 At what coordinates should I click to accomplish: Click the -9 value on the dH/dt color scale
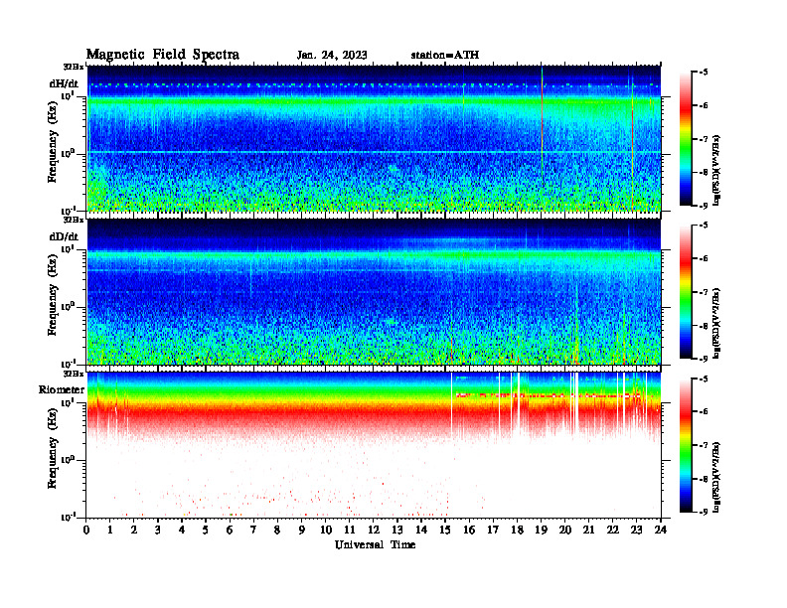(704, 206)
